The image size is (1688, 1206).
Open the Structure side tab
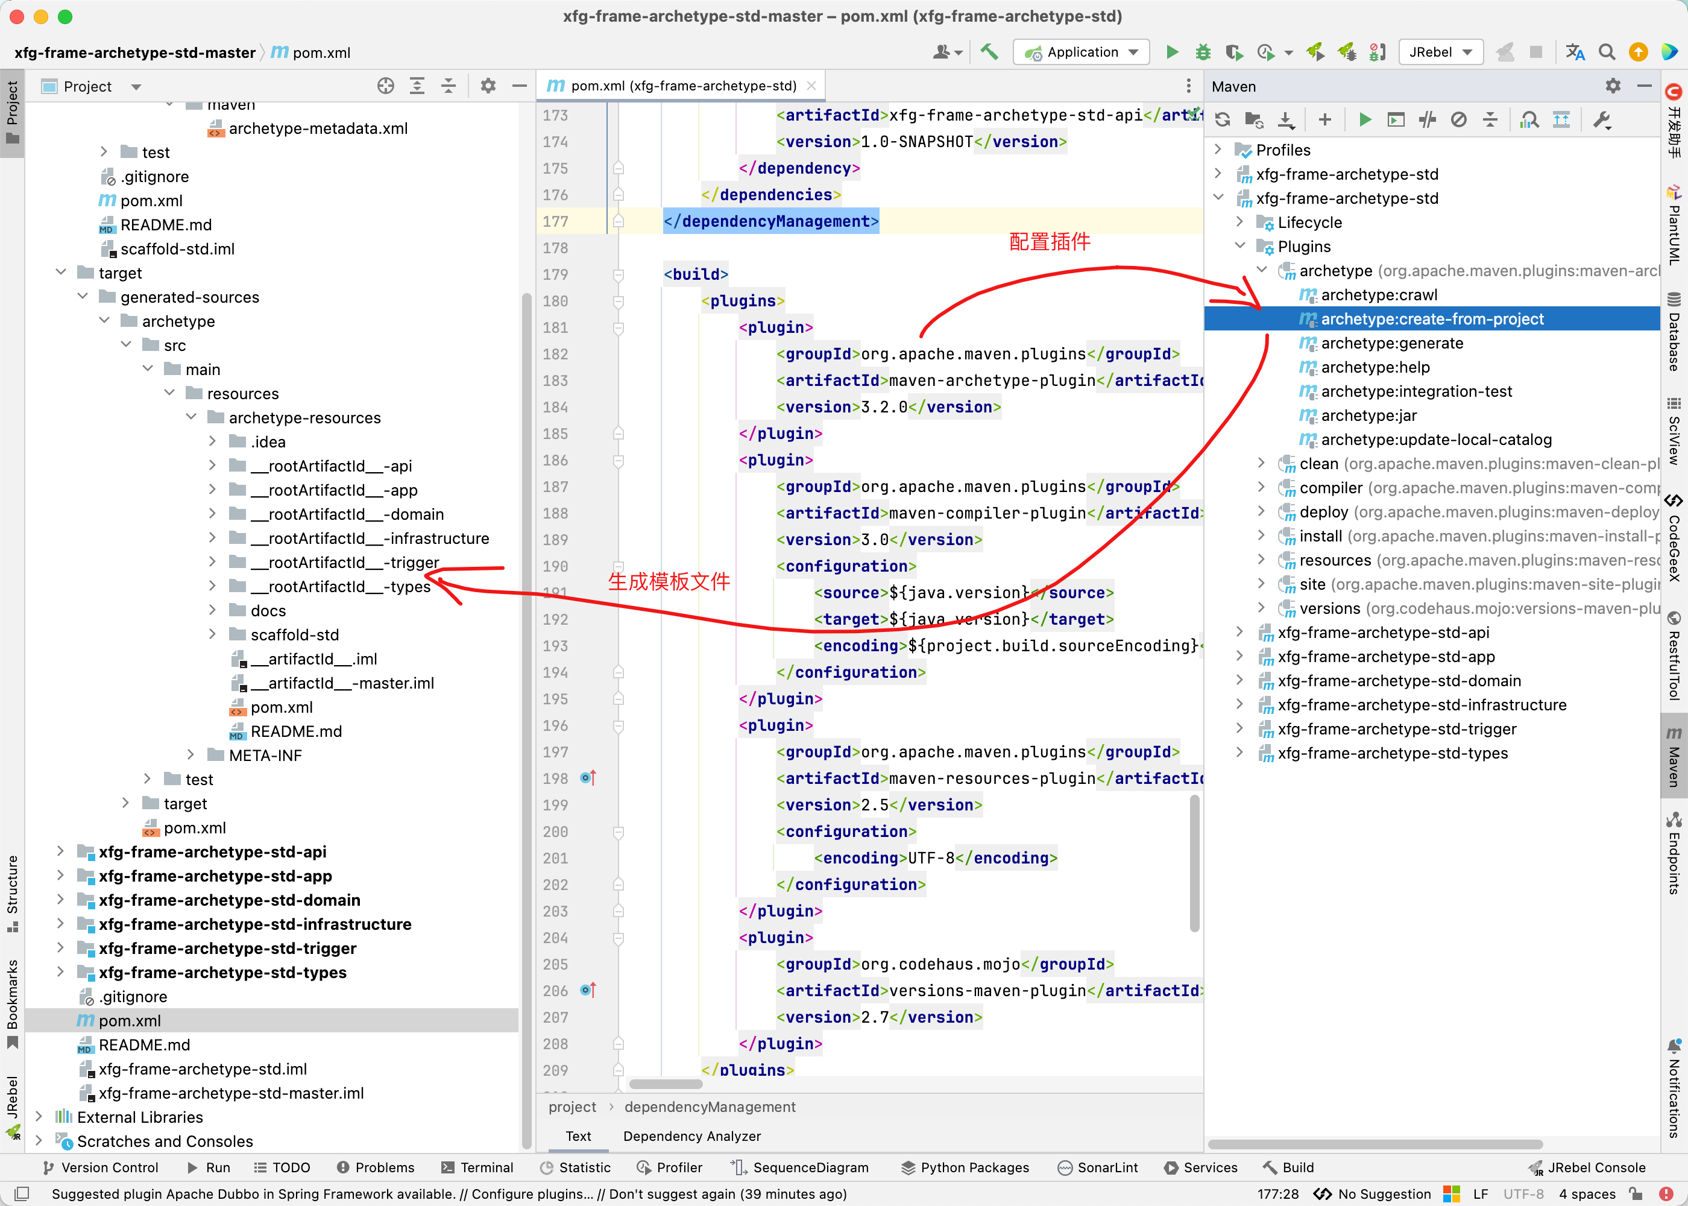click(12, 894)
